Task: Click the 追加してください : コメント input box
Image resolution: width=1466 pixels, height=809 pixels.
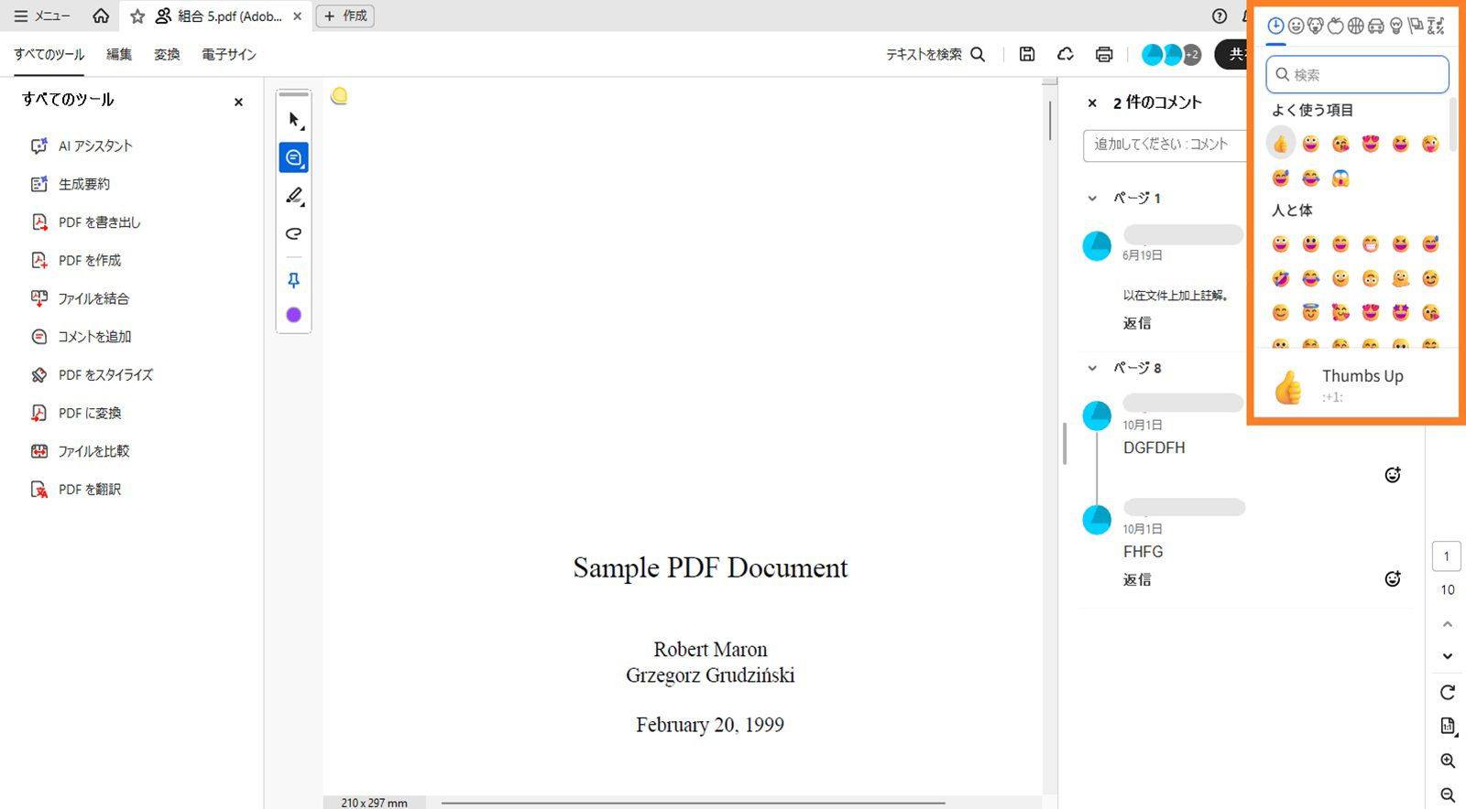Action: [x=1165, y=145]
